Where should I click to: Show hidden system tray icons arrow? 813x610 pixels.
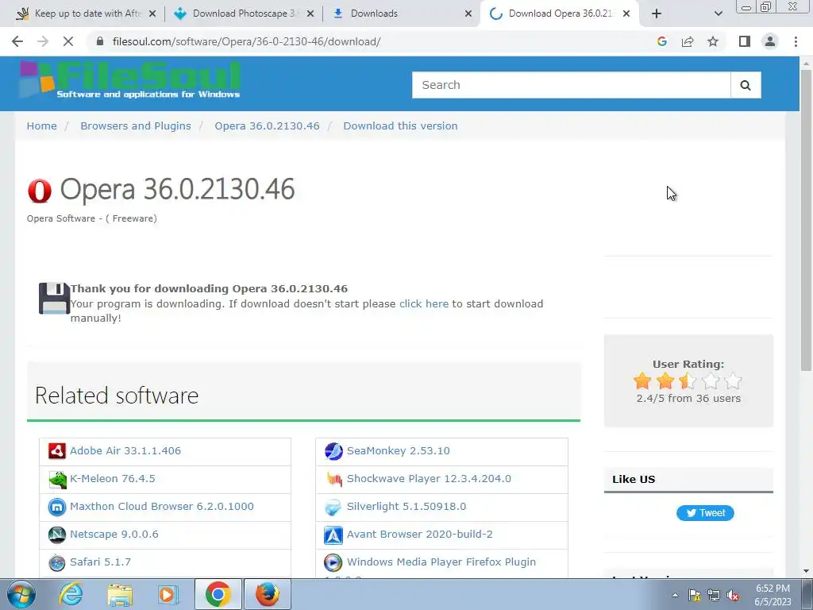pyautogui.click(x=675, y=595)
